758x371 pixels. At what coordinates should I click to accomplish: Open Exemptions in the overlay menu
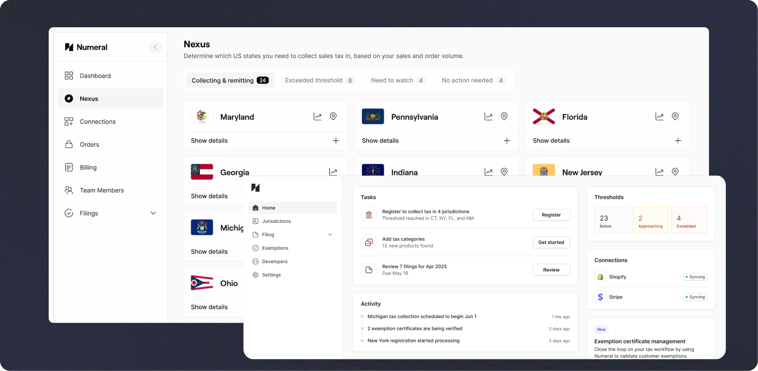(275, 248)
